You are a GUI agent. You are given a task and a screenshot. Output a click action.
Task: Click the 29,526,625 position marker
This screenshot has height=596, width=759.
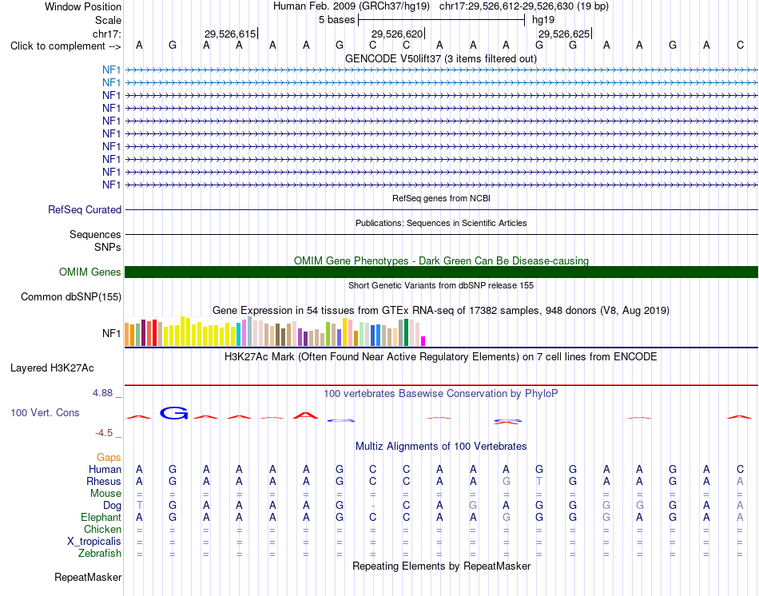point(564,34)
